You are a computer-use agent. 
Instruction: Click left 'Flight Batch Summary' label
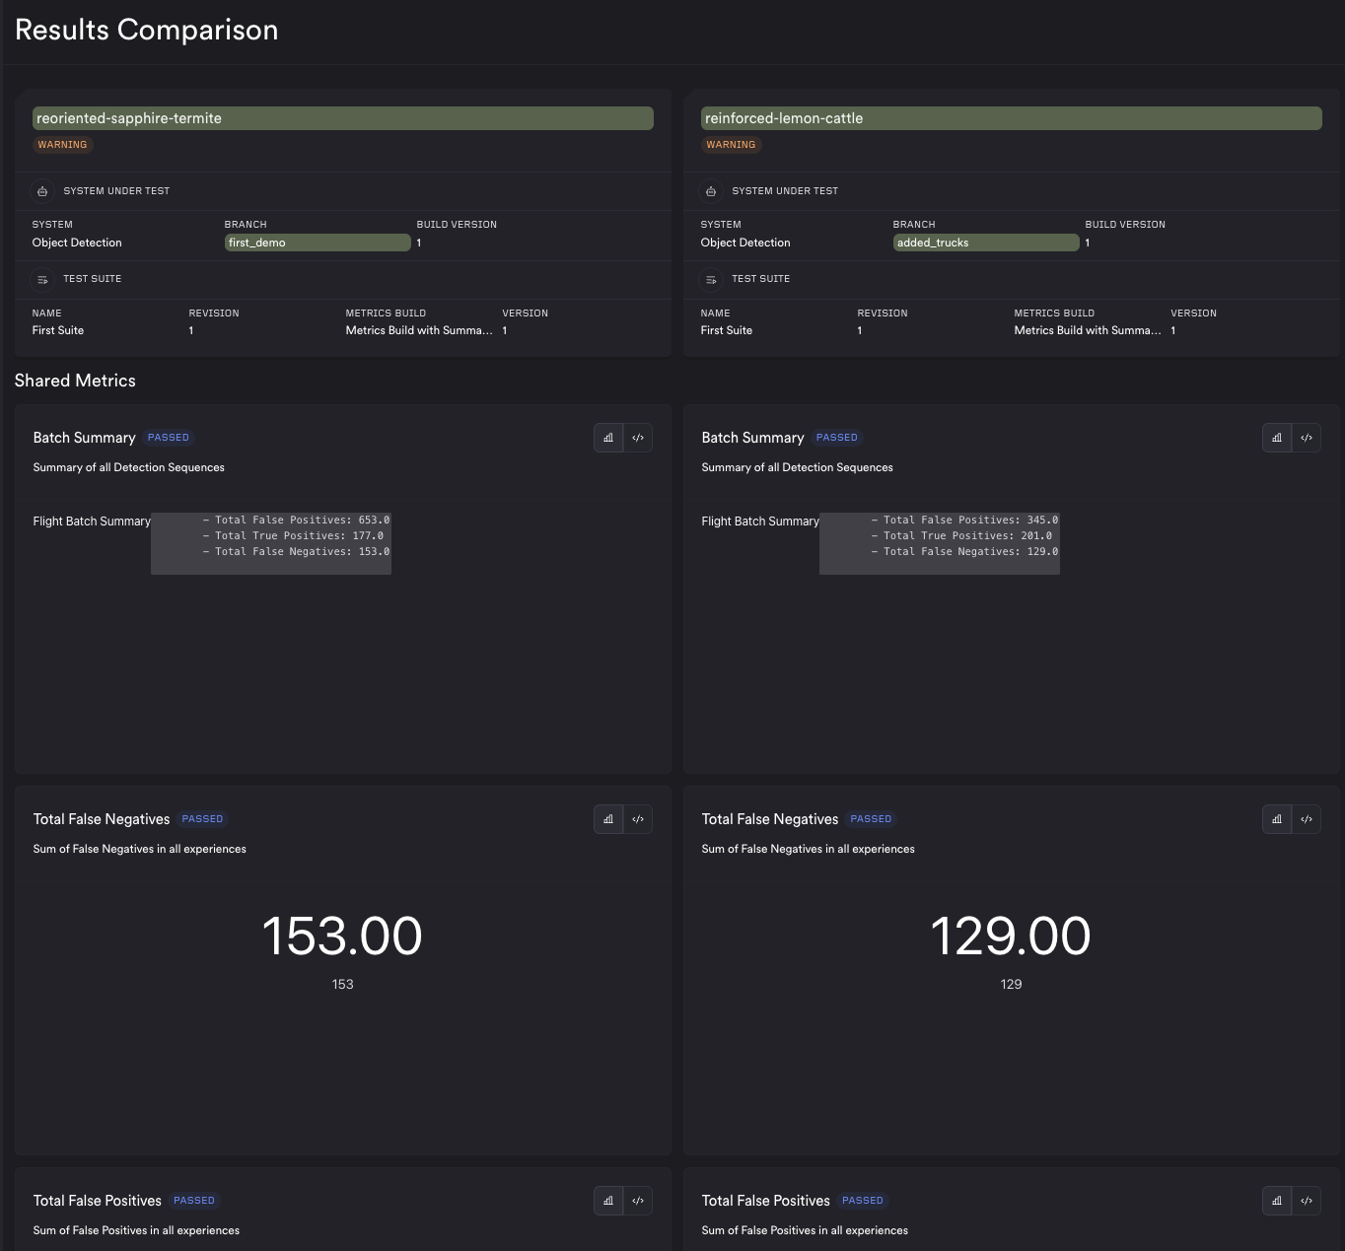[x=92, y=521]
